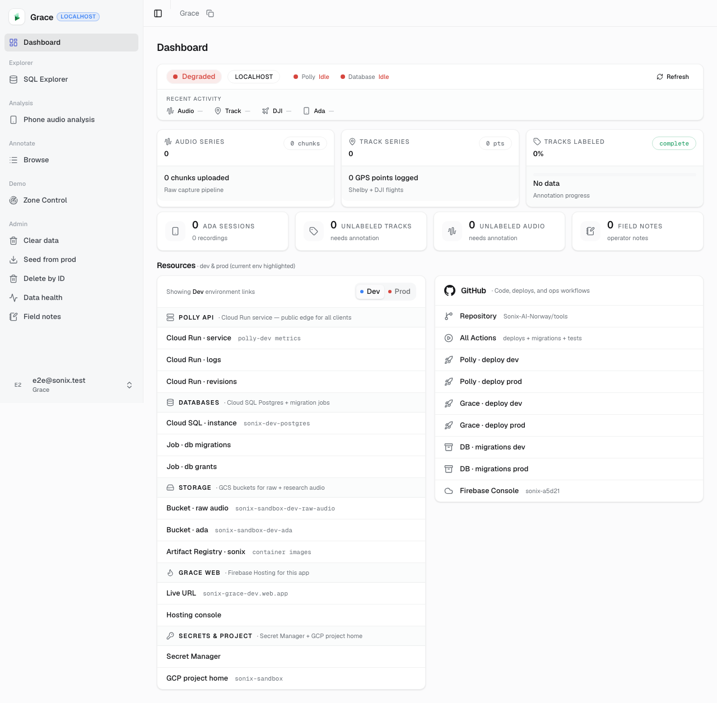
Task: Open All Actions workflows link
Action: [x=569, y=338]
